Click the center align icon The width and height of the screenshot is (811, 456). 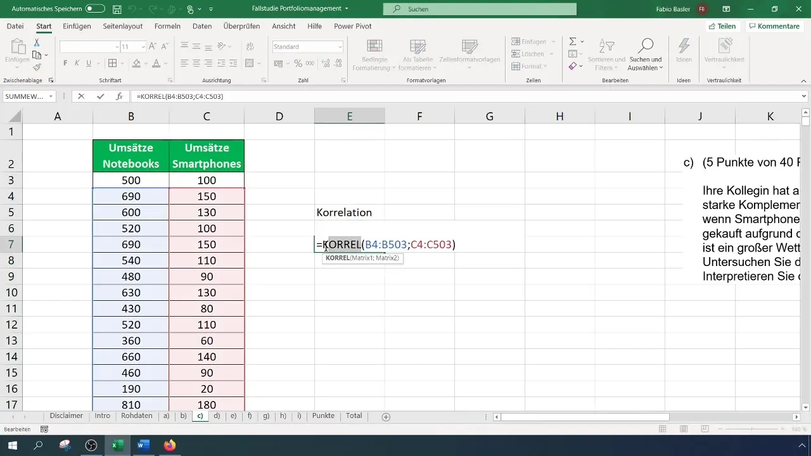click(196, 63)
